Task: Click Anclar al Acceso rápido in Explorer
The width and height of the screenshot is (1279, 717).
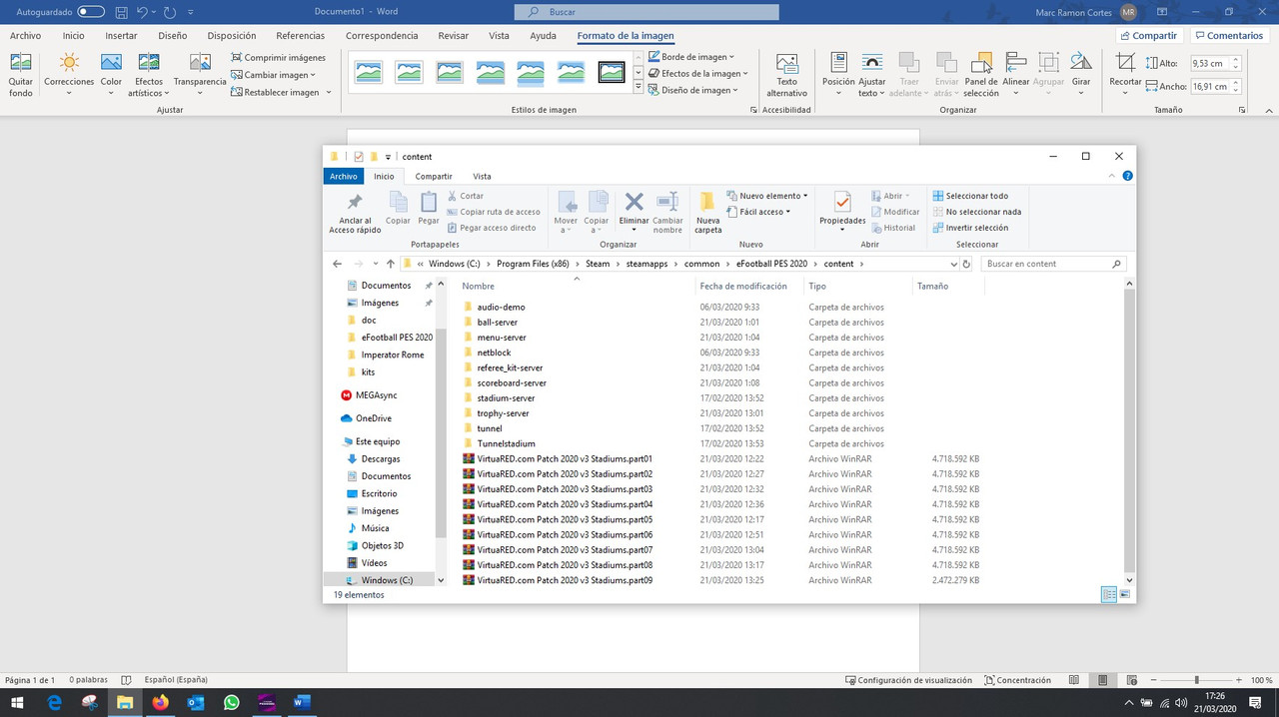Action: 355,213
